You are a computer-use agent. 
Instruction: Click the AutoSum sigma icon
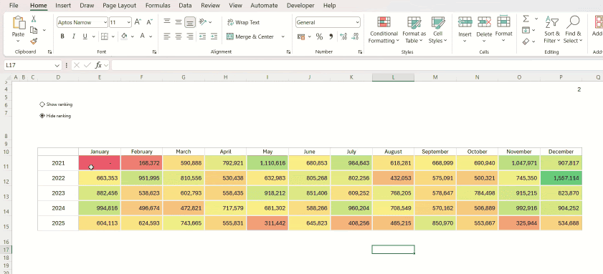click(x=526, y=19)
